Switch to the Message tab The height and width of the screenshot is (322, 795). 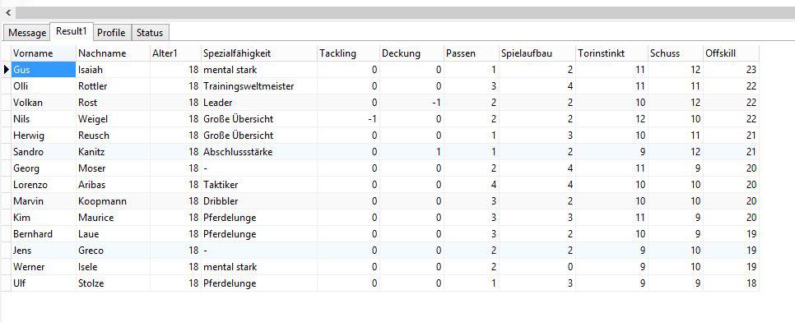point(27,32)
